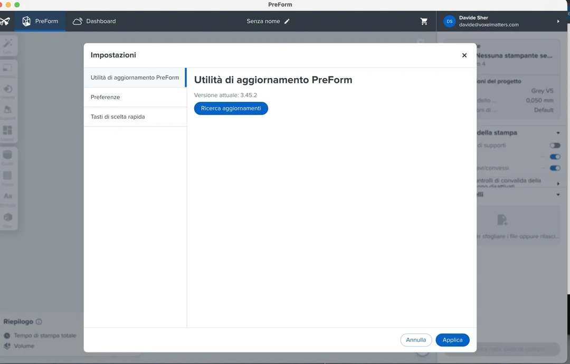The image size is (570, 364).
Task: Click the cube icon at the bottom of the left toolbar
Action: pos(7,217)
